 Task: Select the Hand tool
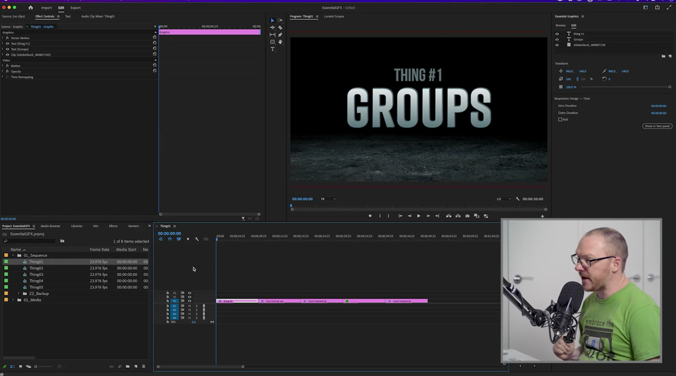coord(280,42)
